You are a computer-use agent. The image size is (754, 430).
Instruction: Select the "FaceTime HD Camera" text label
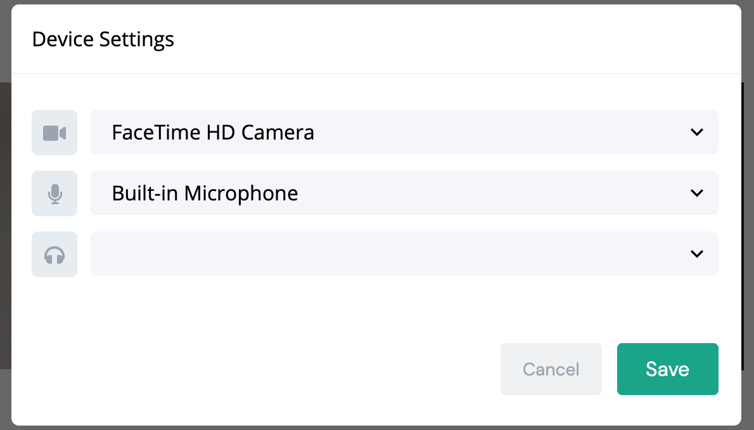[x=213, y=133]
